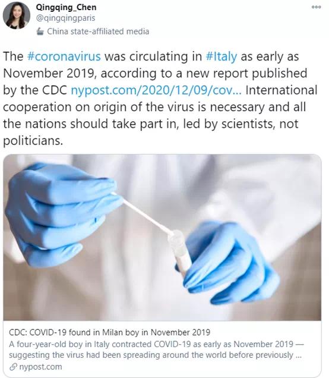Open the @qingqingparis handle
329x378 pixels.
click(x=65, y=18)
